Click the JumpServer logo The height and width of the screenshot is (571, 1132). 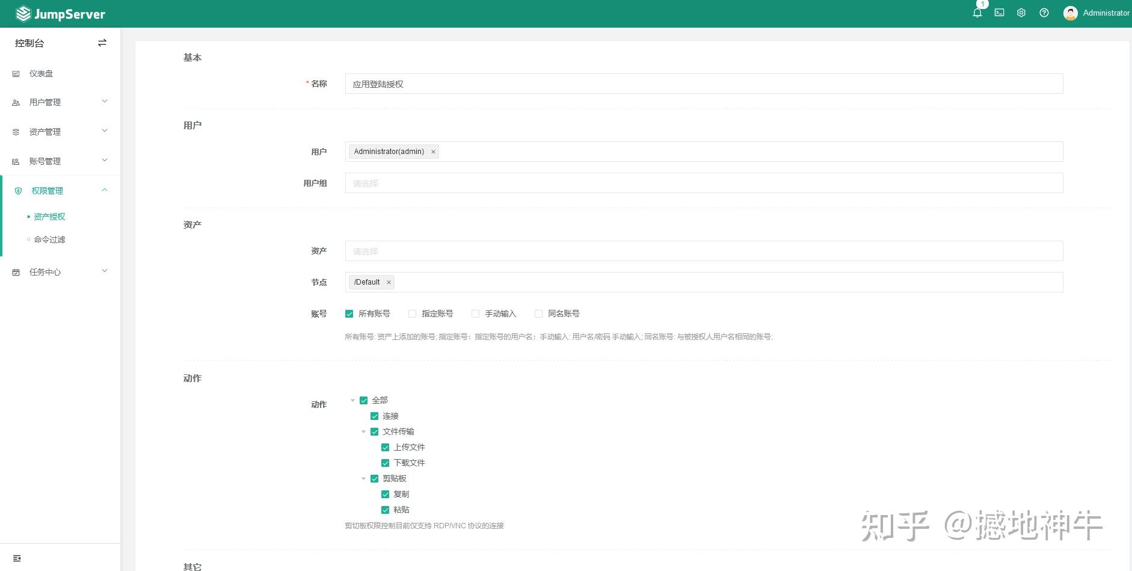[60, 14]
